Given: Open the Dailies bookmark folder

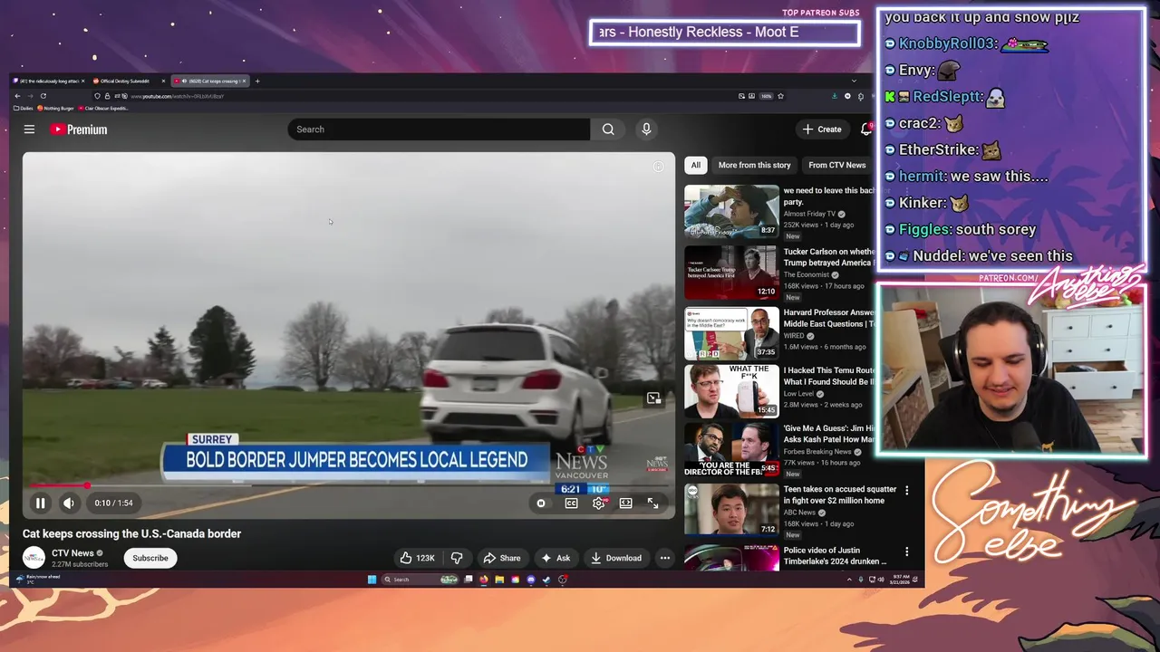Looking at the screenshot, I should (25, 109).
